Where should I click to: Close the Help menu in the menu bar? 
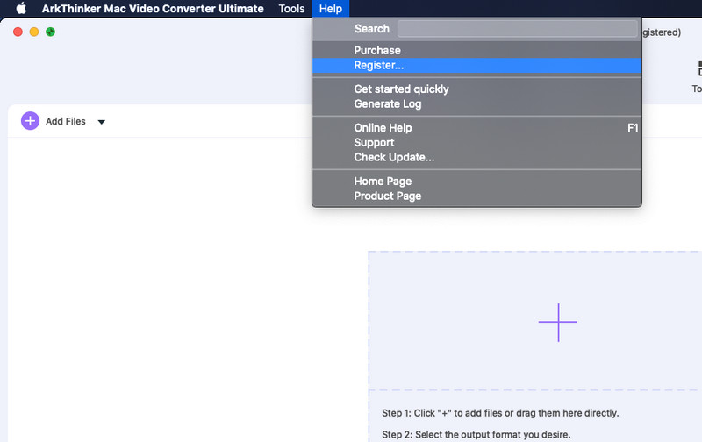click(x=331, y=9)
